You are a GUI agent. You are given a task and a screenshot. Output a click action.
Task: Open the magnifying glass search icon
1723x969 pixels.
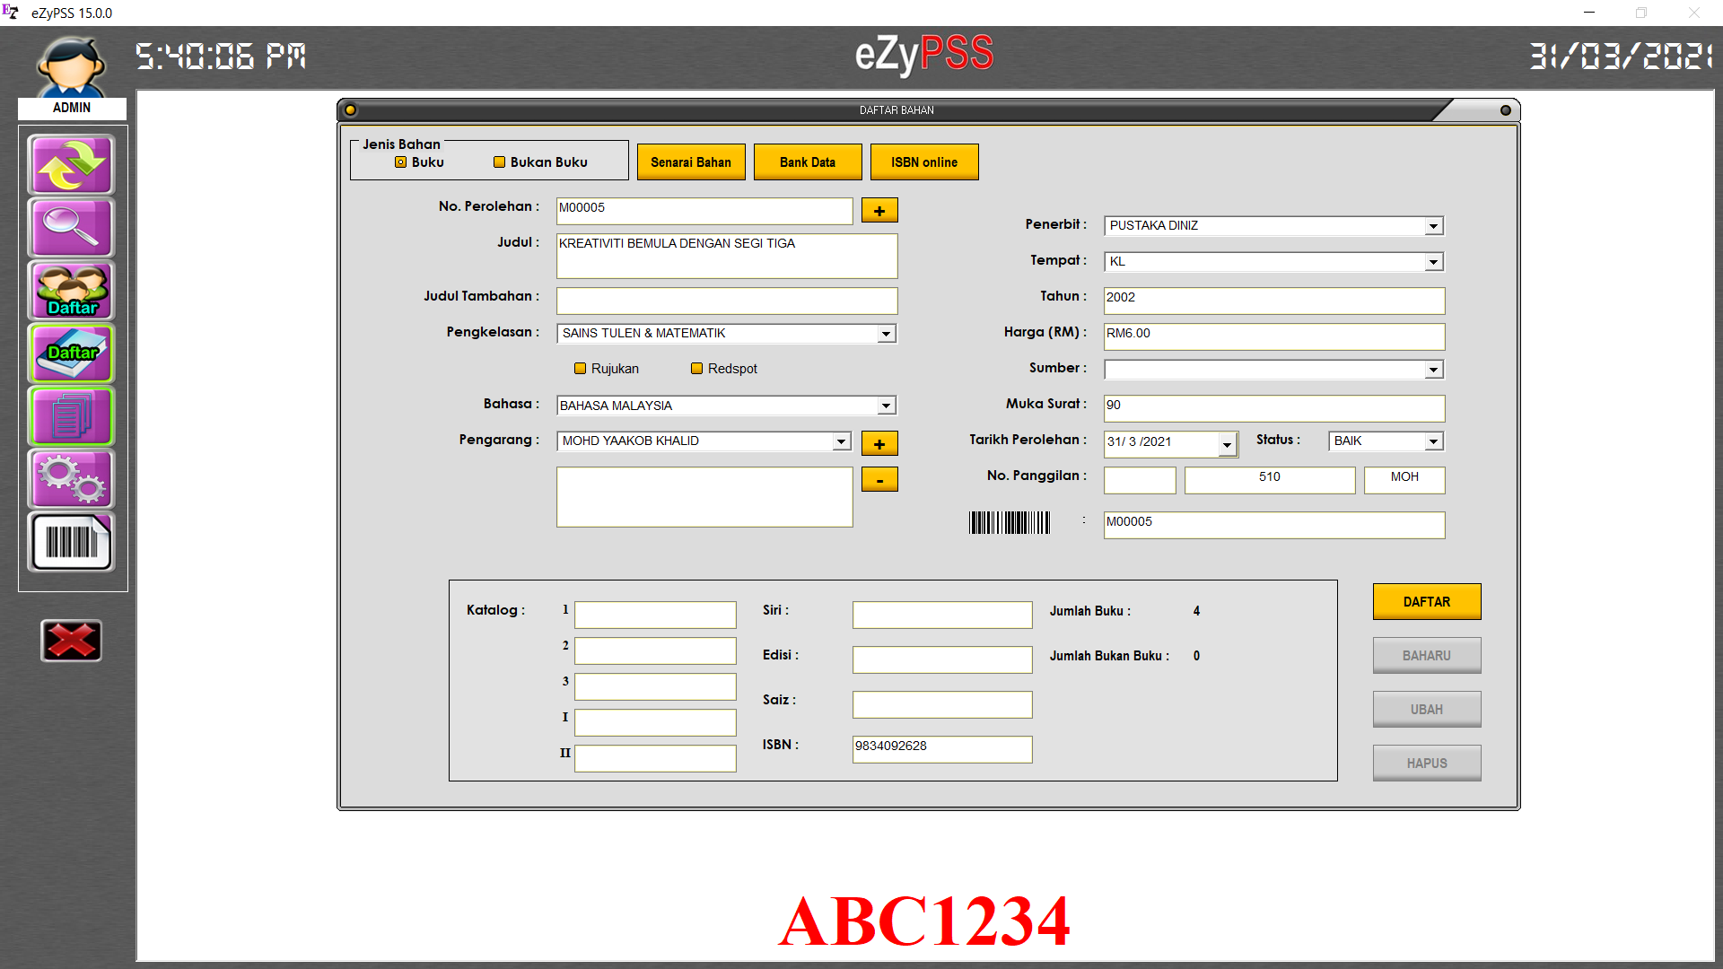(x=71, y=228)
